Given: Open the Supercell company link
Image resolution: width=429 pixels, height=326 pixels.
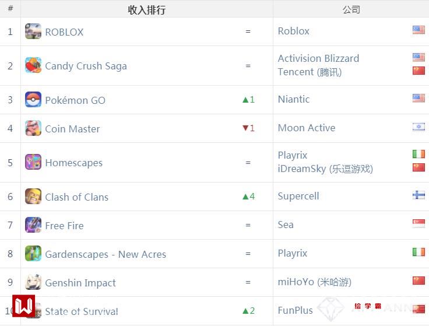Looking at the screenshot, I should click(298, 196).
